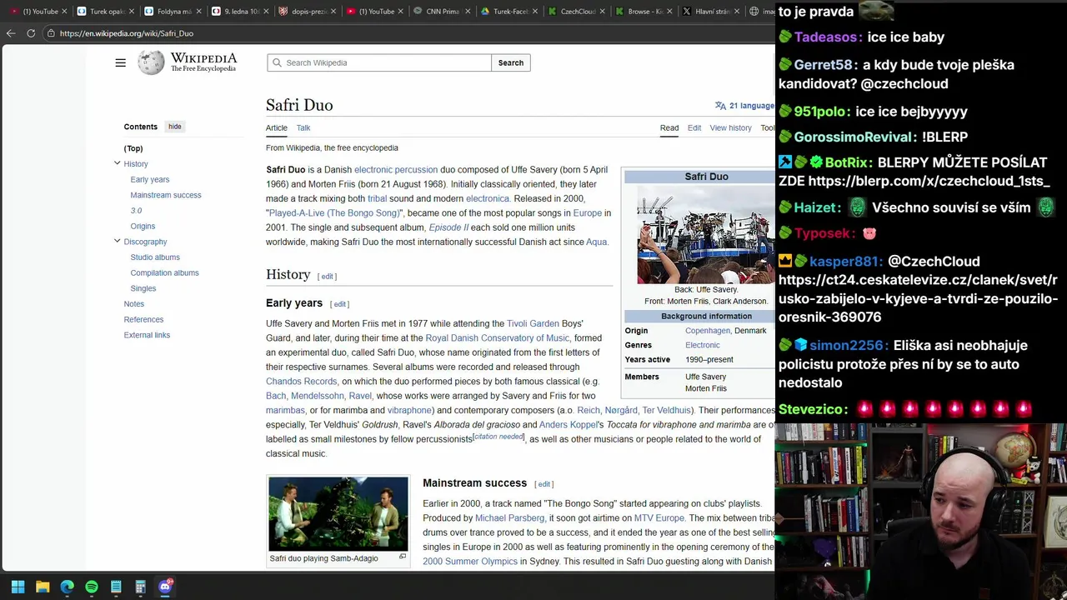Open the 2000 Summer Olympics link
This screenshot has height=600, width=1067.
pyautogui.click(x=470, y=562)
